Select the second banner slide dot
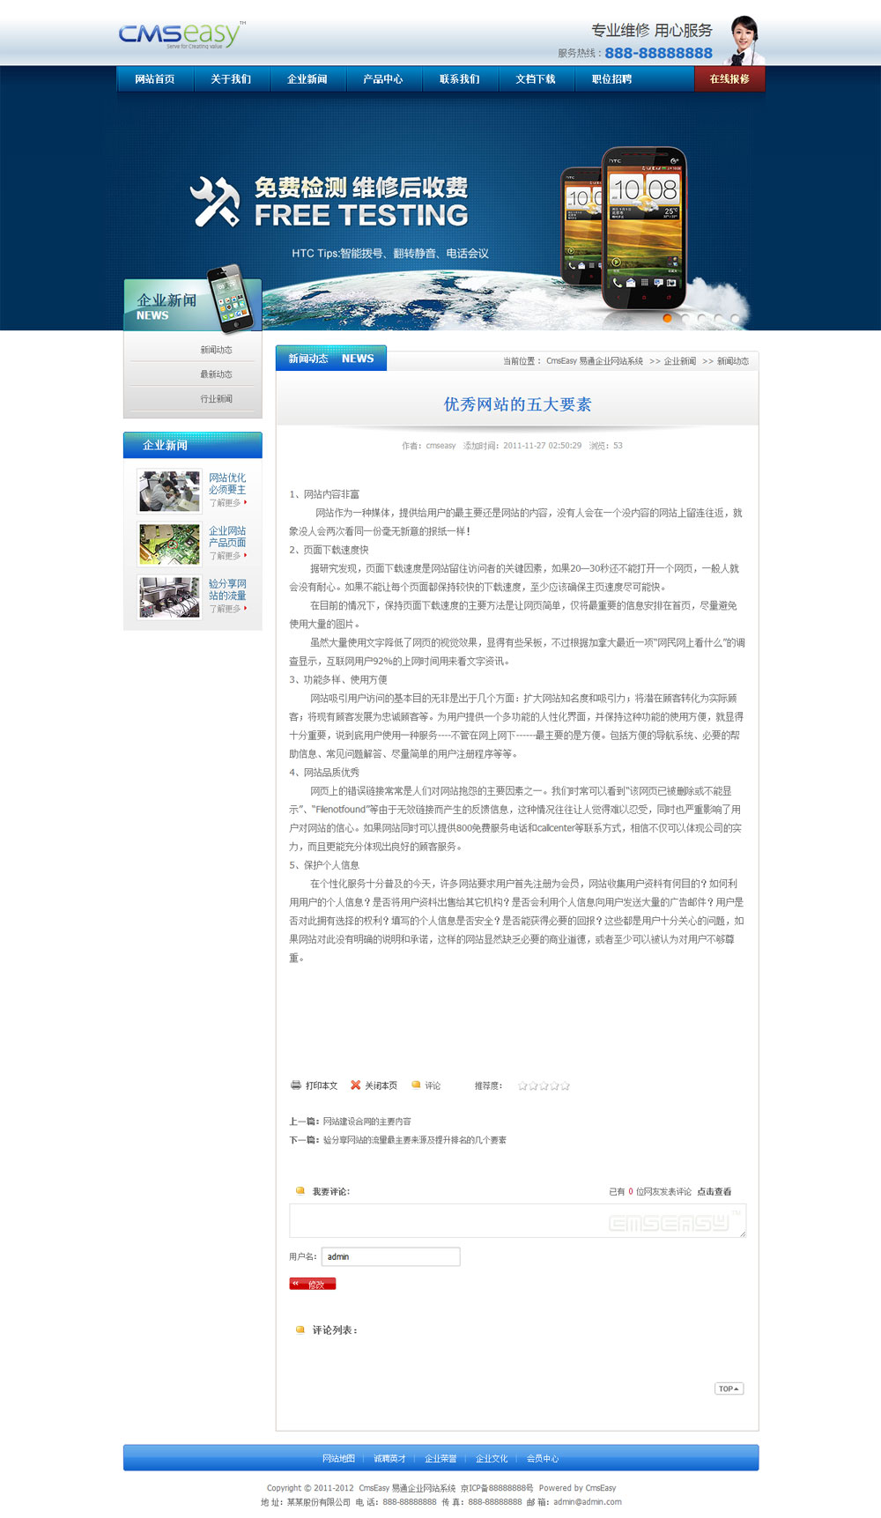The height and width of the screenshot is (1518, 881). tap(685, 318)
